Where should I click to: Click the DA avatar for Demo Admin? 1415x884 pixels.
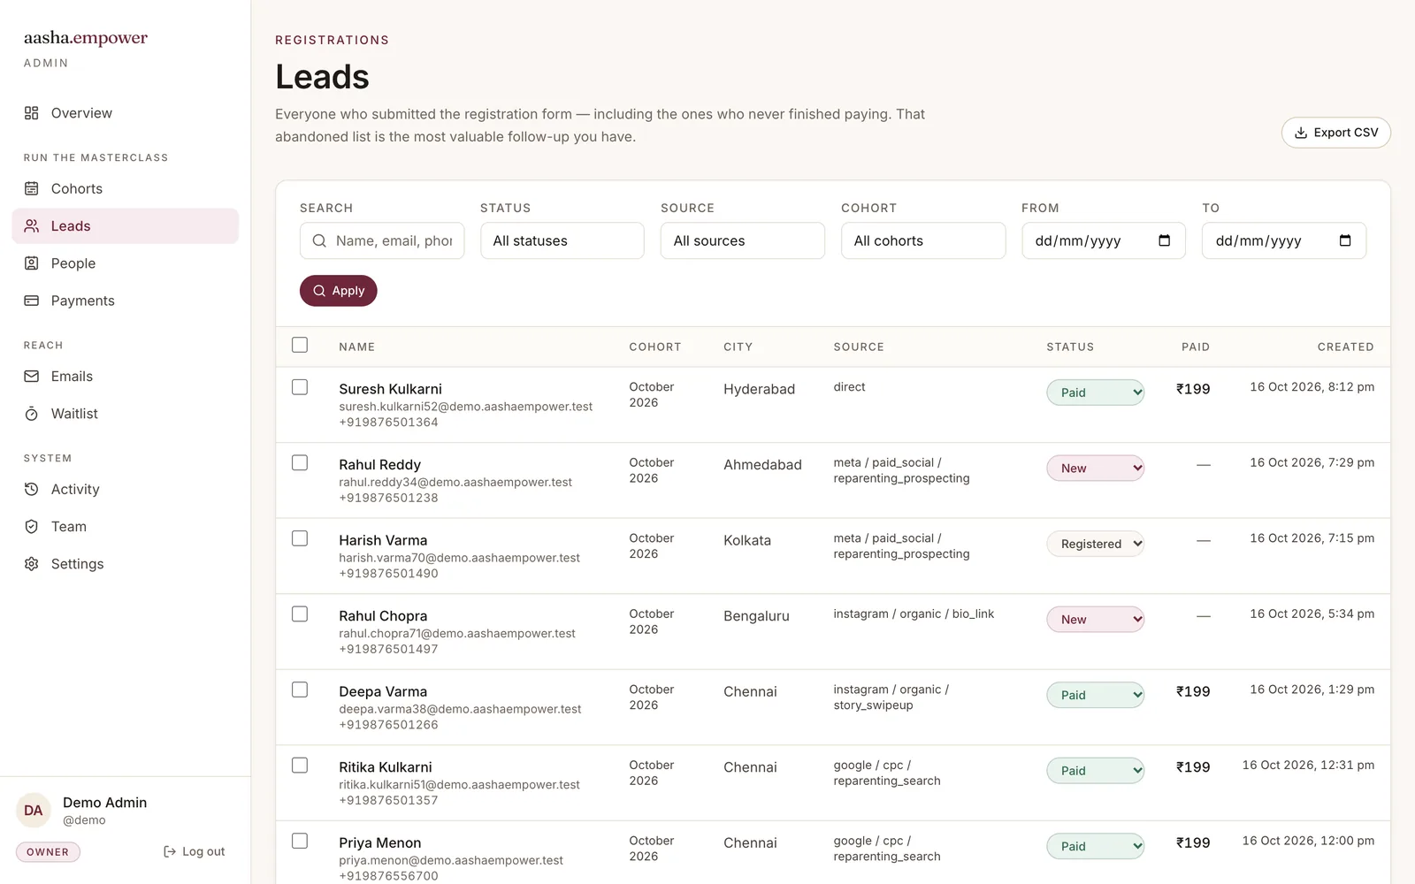click(34, 811)
